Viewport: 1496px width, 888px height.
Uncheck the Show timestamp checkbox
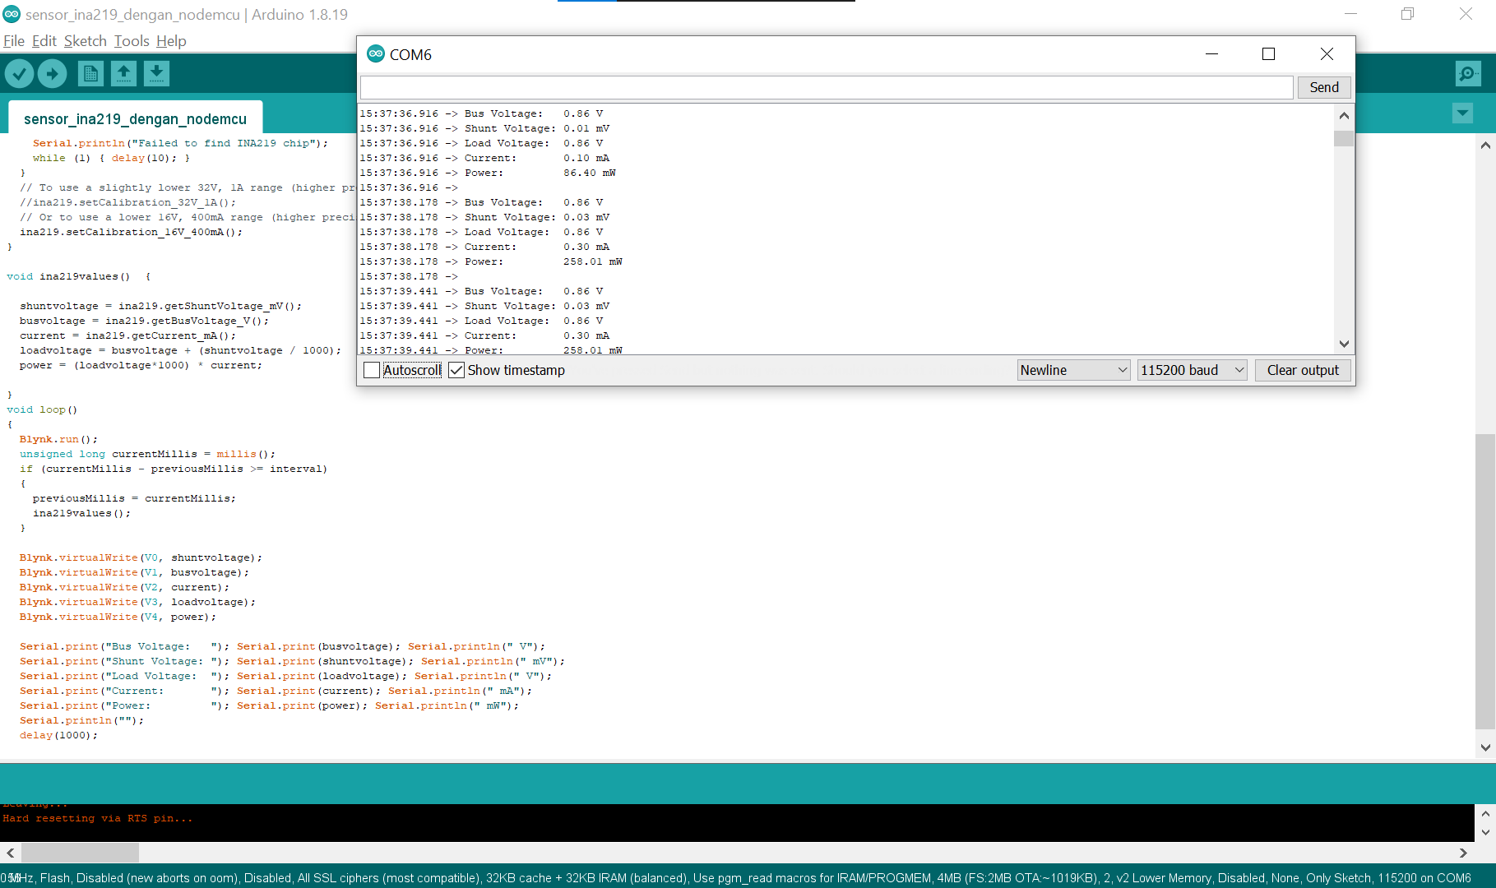[x=456, y=370]
